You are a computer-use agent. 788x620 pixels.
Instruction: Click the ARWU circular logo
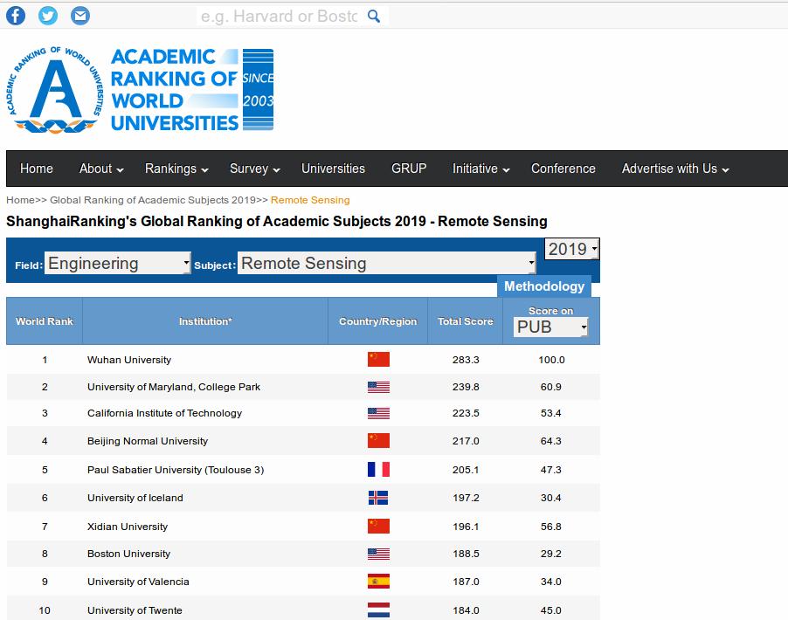pos(55,90)
